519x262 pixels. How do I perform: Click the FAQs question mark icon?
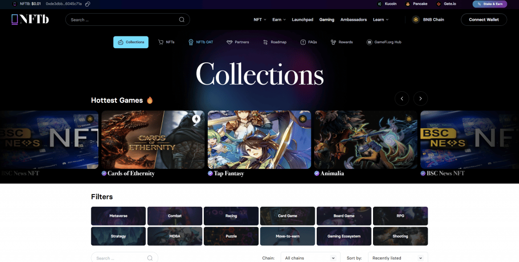tap(303, 42)
